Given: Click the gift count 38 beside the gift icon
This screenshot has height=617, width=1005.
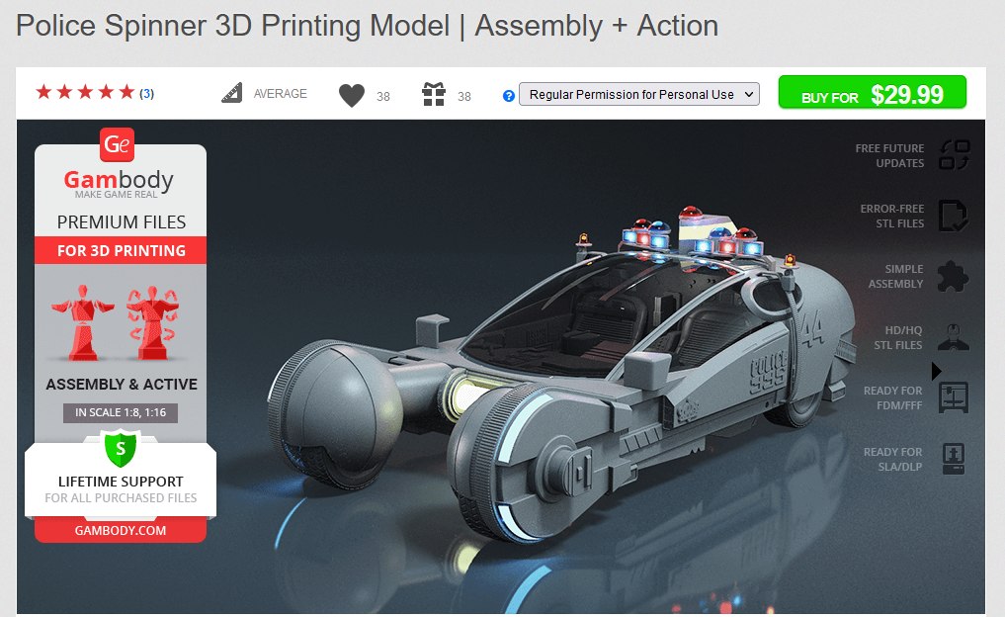Looking at the screenshot, I should pos(464,97).
